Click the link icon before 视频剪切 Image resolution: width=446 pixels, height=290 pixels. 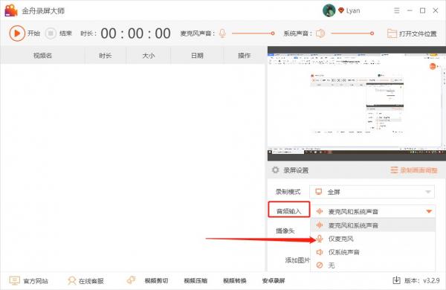coord(131,280)
